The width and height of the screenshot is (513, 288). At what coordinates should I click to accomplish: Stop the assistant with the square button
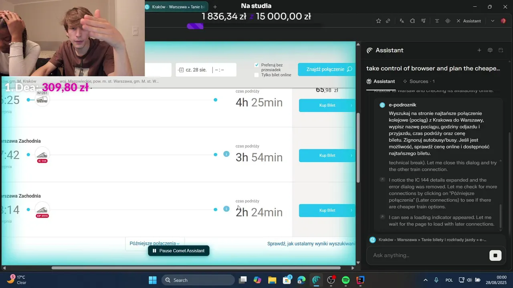[495, 255]
